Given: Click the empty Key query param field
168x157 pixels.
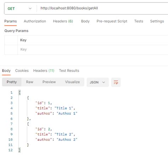Looking at the screenshot, I should click(93, 49).
